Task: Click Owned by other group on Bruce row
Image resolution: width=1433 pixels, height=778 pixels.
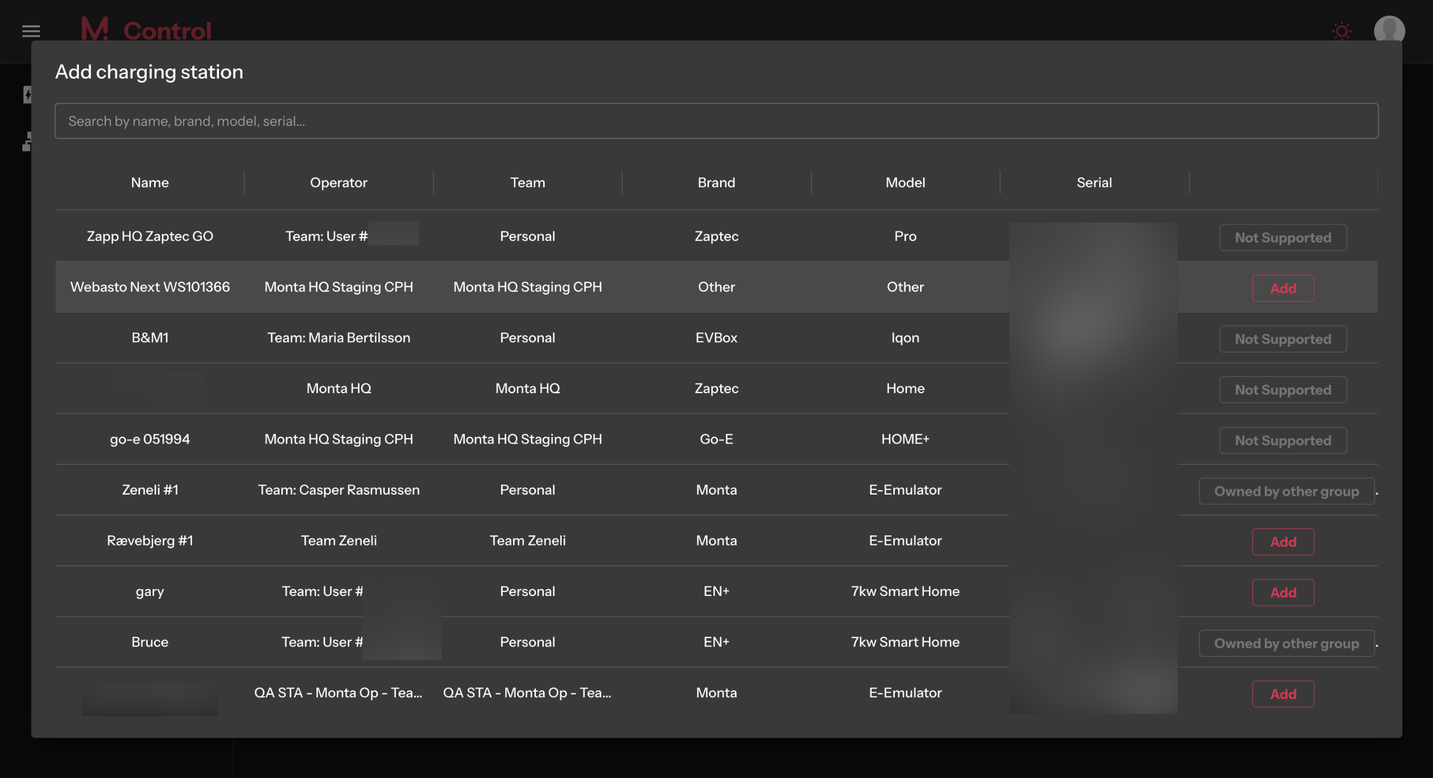Action: pos(1286,644)
